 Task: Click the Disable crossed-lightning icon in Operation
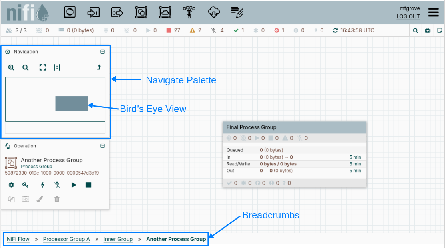tap(57, 185)
